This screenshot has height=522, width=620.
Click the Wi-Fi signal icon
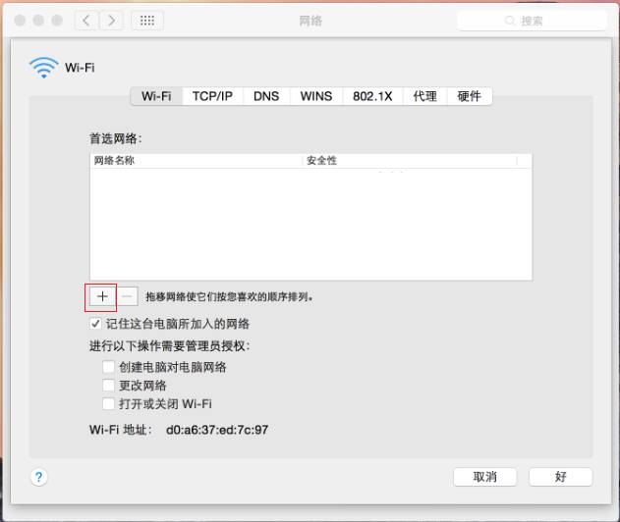[x=44, y=68]
